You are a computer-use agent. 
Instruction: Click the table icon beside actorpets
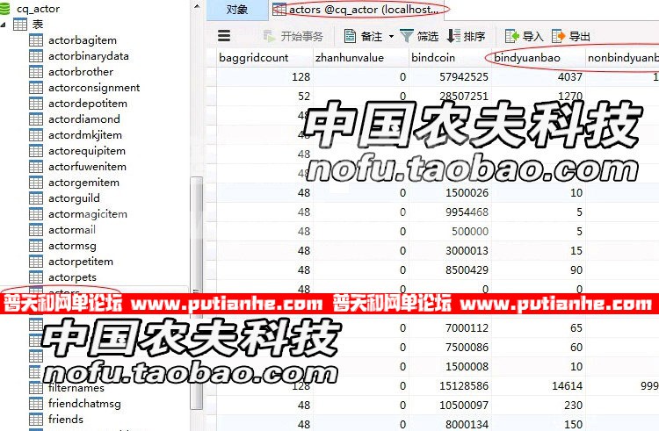36,277
